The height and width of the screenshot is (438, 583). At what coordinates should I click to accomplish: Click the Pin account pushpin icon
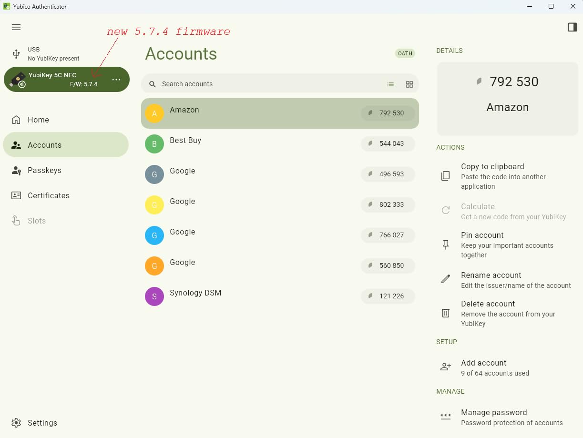pyautogui.click(x=446, y=245)
